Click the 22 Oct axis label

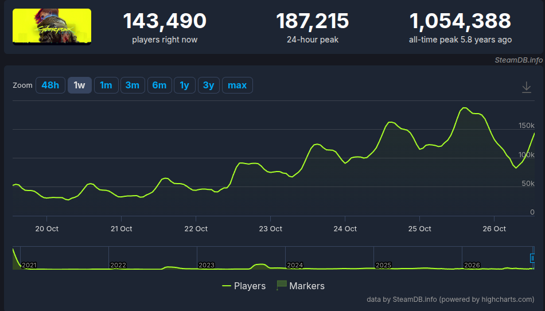(x=196, y=228)
